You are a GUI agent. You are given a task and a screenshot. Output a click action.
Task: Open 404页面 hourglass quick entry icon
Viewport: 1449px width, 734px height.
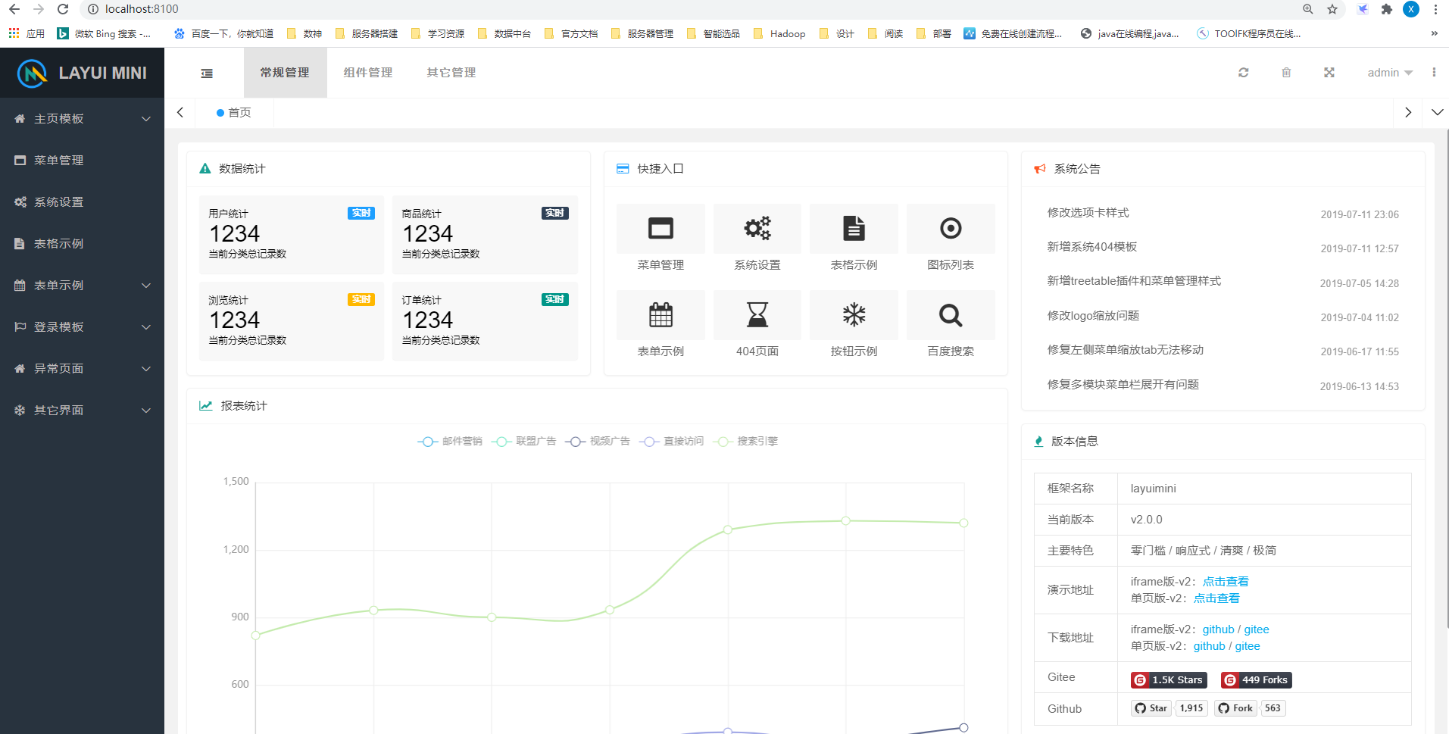tap(757, 314)
